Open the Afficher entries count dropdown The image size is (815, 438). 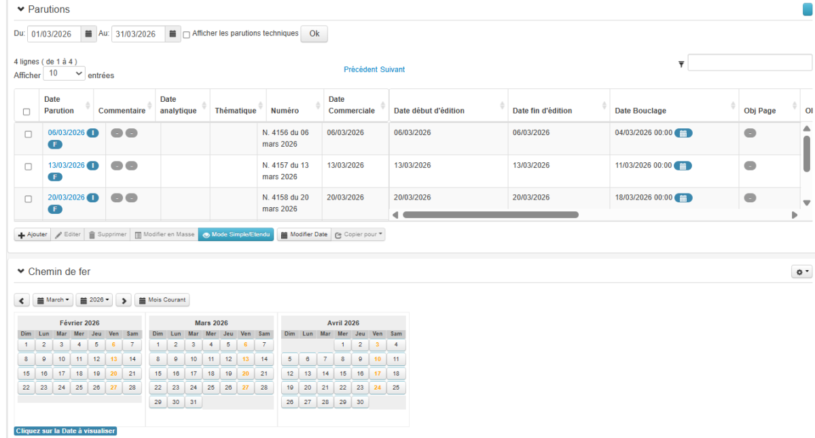65,73
